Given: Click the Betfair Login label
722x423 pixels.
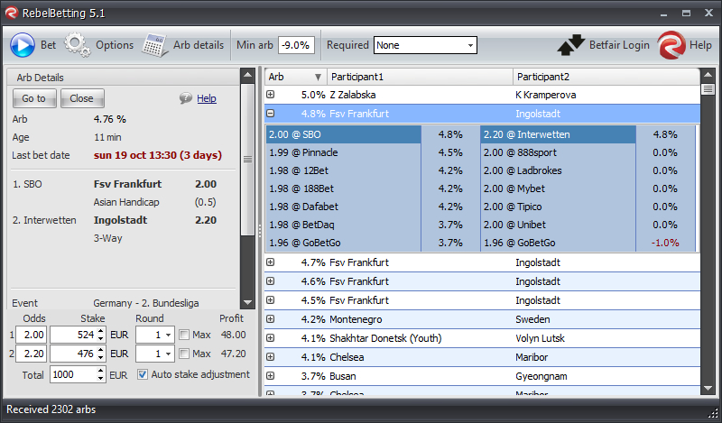Looking at the screenshot, I should click(x=619, y=45).
